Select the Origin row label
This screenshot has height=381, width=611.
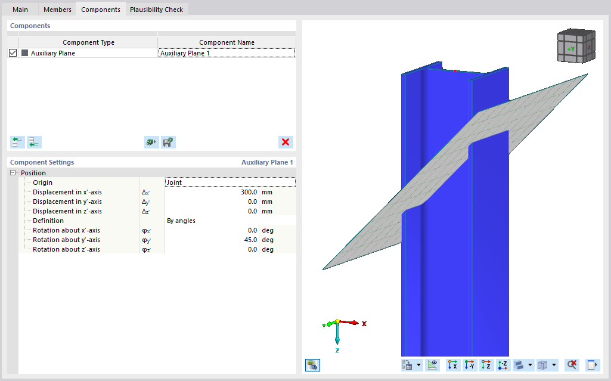(42, 182)
